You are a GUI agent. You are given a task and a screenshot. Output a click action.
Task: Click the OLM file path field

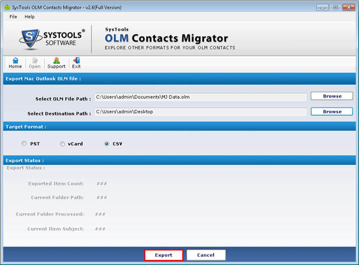point(201,97)
